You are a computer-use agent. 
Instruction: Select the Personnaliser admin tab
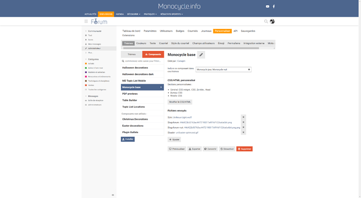point(222,31)
